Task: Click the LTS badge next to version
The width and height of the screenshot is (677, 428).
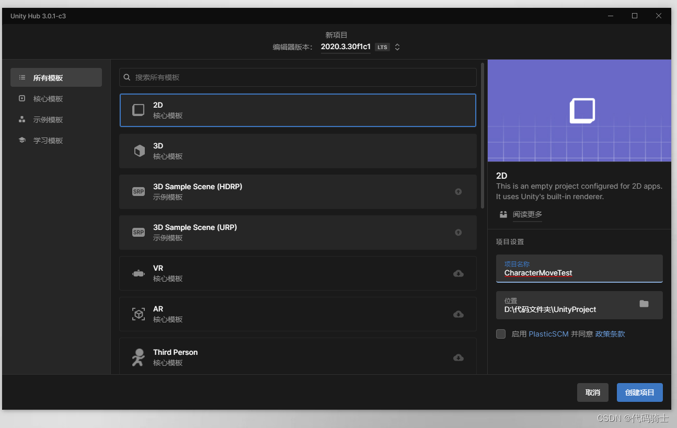Action: (382, 47)
